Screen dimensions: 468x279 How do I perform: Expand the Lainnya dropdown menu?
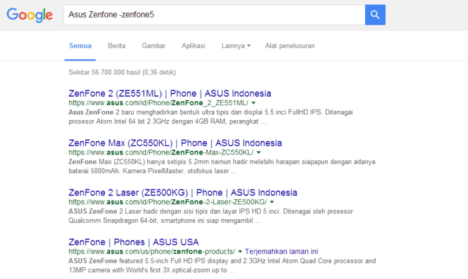tap(236, 46)
